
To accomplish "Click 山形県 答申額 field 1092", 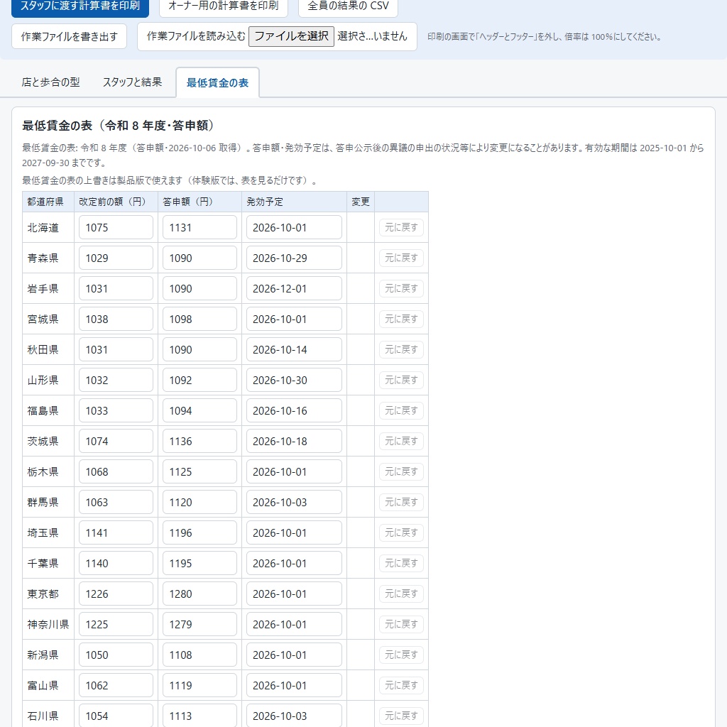I will (x=199, y=381).
